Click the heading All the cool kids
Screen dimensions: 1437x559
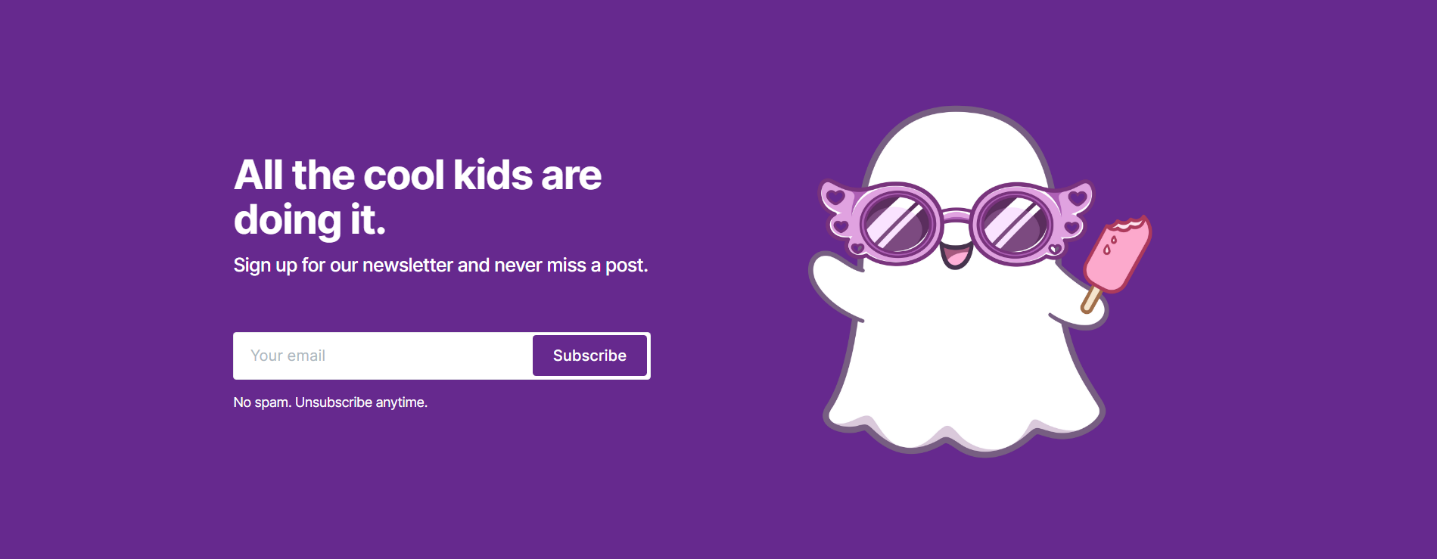coord(418,175)
